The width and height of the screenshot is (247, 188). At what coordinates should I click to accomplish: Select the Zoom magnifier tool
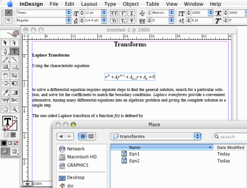click(14, 109)
